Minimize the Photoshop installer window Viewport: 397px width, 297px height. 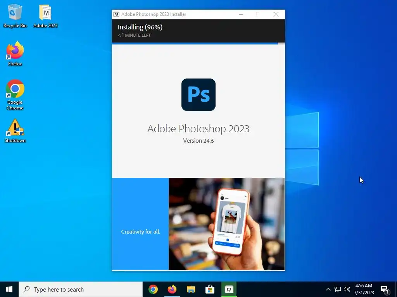tap(241, 14)
